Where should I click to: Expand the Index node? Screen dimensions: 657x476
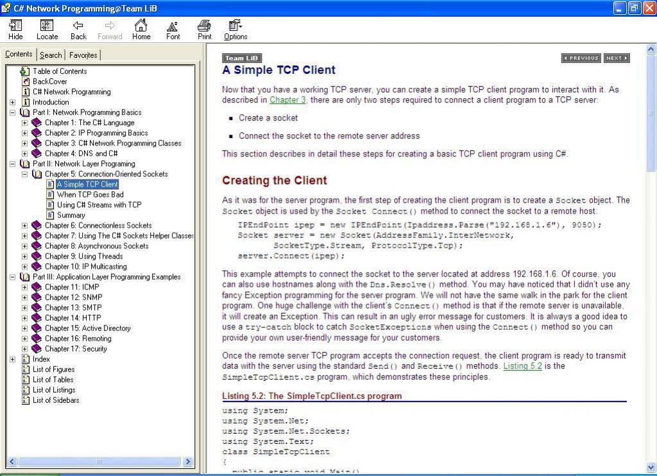pos(13,359)
